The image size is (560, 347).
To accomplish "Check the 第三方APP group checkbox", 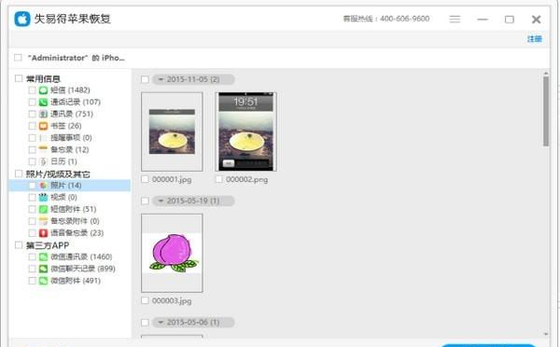I will click(19, 245).
